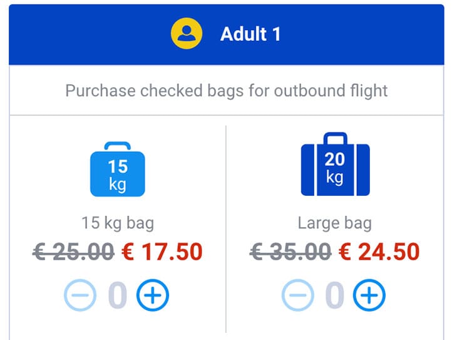
Task: Click empty space below the 15 kg stepper
Action: (x=117, y=326)
